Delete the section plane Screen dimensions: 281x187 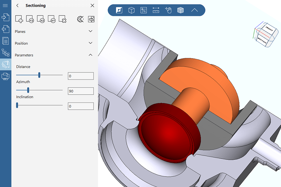coord(62,19)
